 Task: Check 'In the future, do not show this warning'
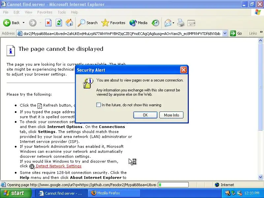point(98,105)
